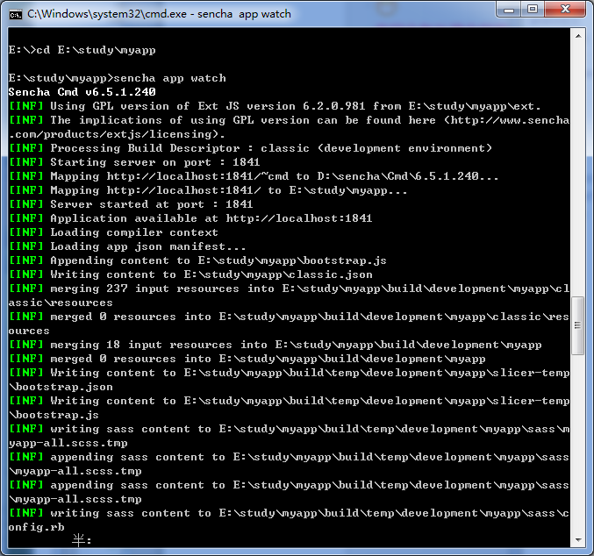Click 'Application available at http://localhost:1841' line

tap(190, 218)
